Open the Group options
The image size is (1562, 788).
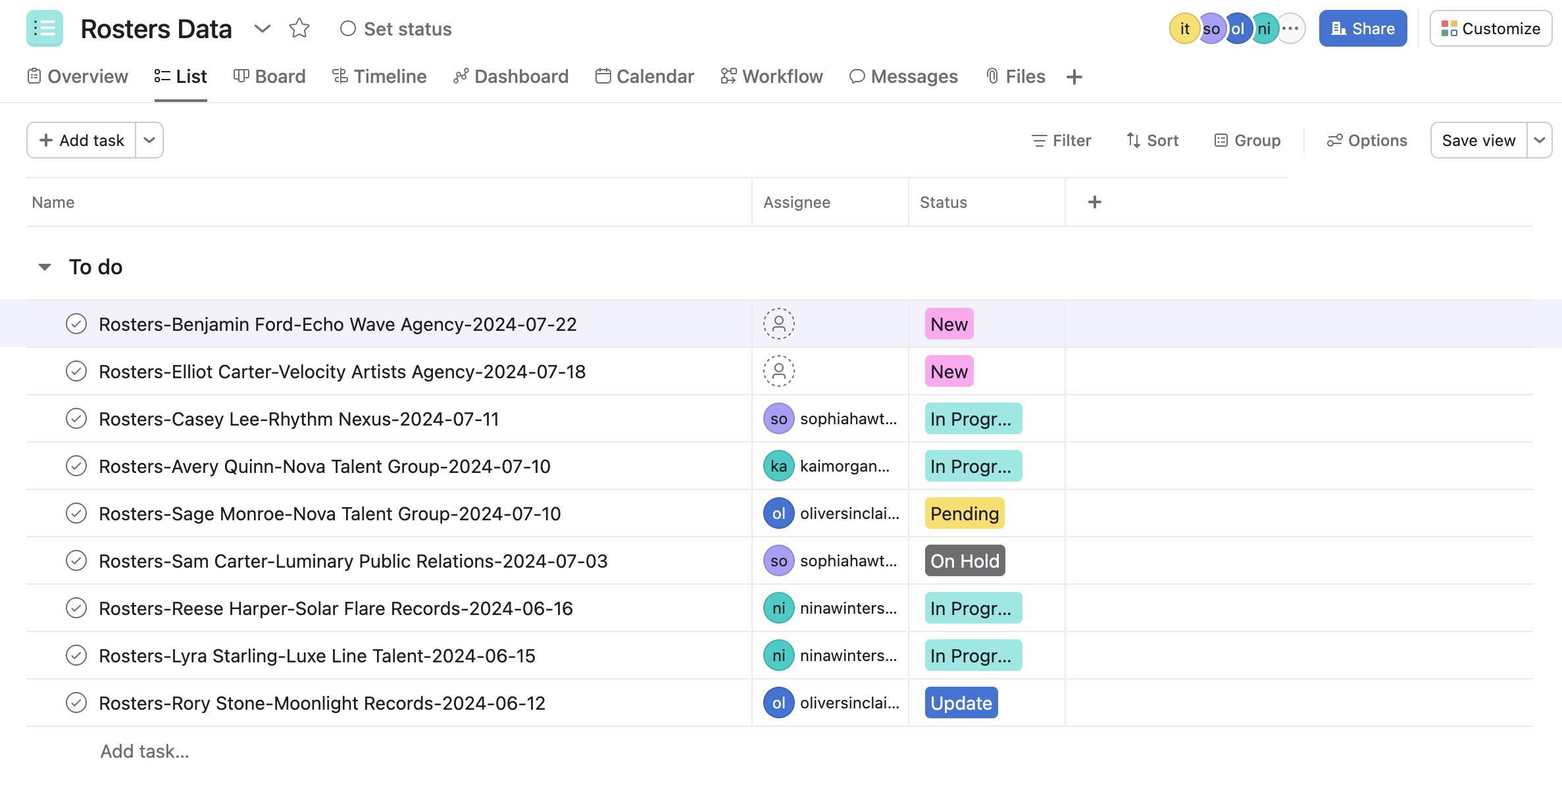point(1247,140)
